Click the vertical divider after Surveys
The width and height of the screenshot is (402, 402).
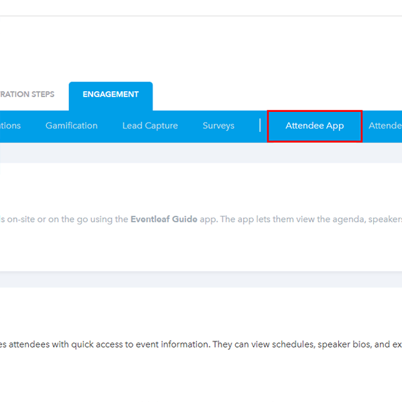260,126
